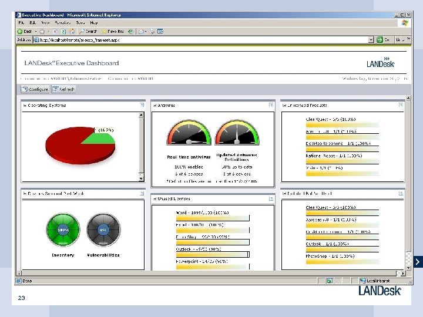Click the Print icon in the toolbar
The width and height of the screenshot is (423, 317).
click(152, 32)
